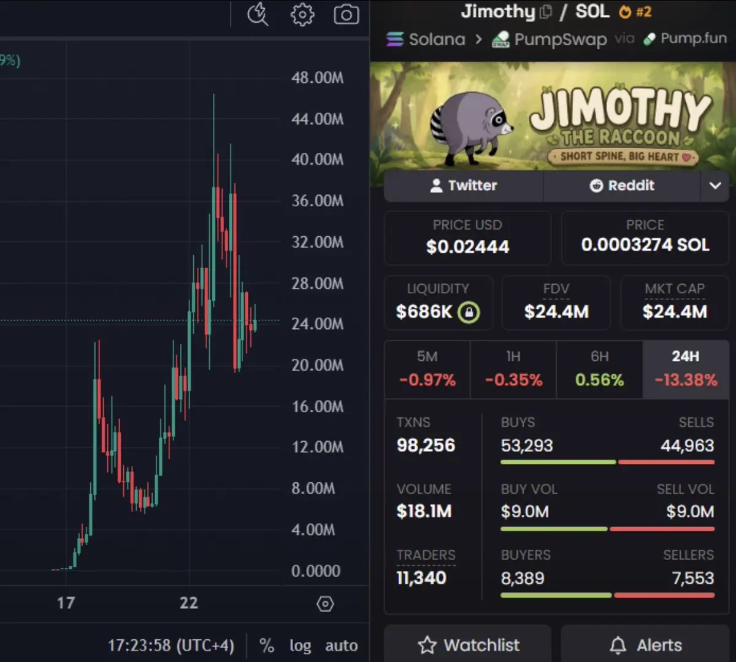Screen dimensions: 736x662
Task: Click the PRICE USD $0.02444 box
Action: (467, 238)
